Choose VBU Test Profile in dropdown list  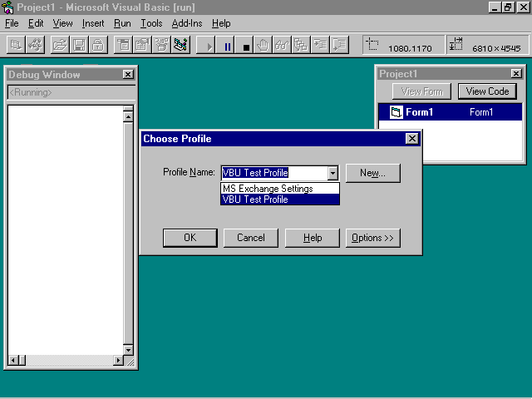(x=255, y=199)
